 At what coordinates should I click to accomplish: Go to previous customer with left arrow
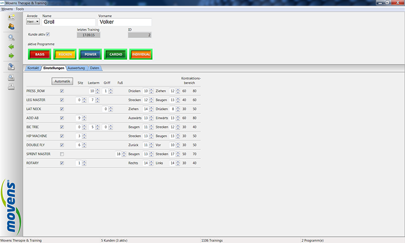tap(11, 46)
